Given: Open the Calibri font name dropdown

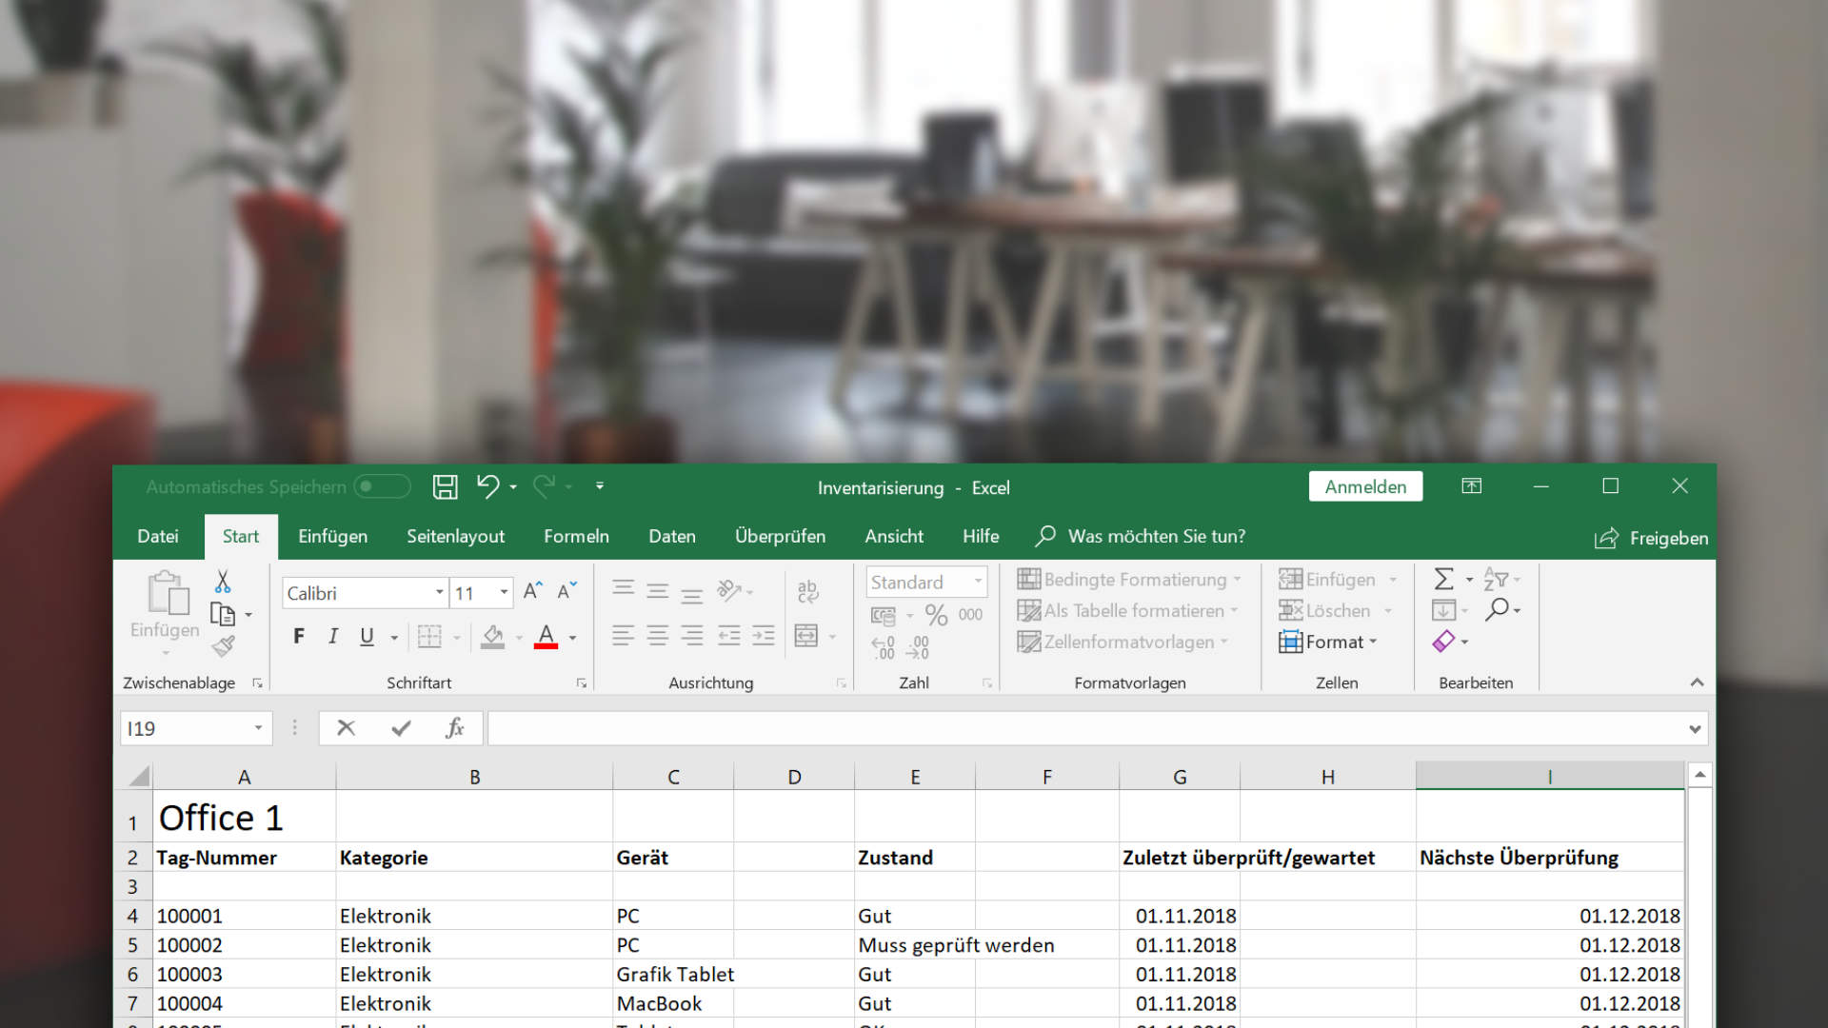Looking at the screenshot, I should pyautogui.click(x=439, y=593).
